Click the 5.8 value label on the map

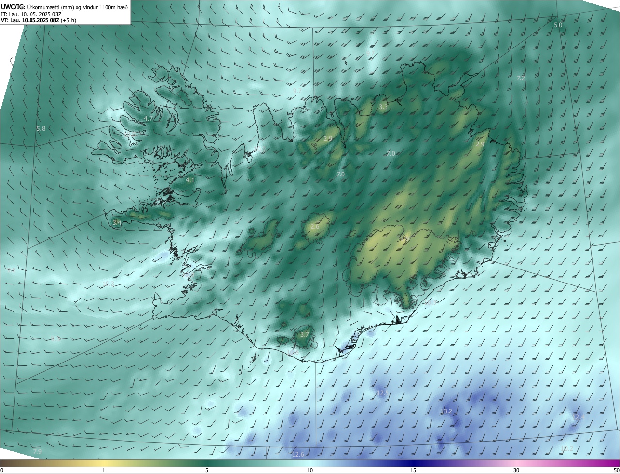click(41, 129)
